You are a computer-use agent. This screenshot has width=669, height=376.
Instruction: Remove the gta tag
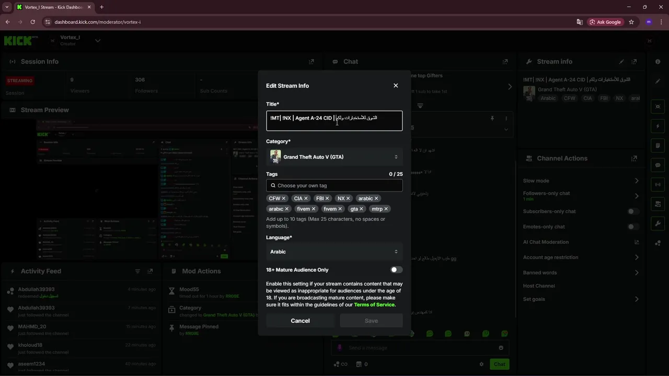coord(361,209)
